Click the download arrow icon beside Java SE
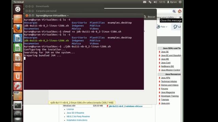The image size is (218, 122). [159, 52]
